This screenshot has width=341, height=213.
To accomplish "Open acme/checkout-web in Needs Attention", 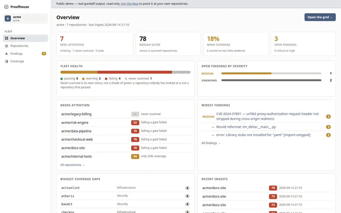I will (x=77, y=139).
